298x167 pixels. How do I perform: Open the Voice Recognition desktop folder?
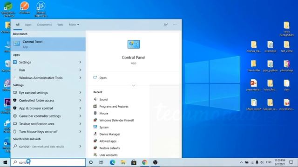(286, 29)
